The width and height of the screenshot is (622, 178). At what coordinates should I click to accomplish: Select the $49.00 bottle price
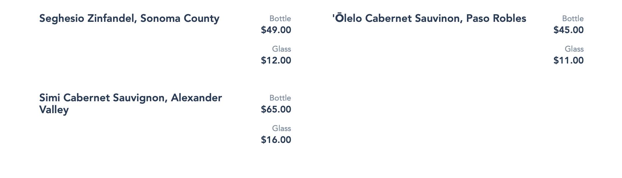[276, 30]
